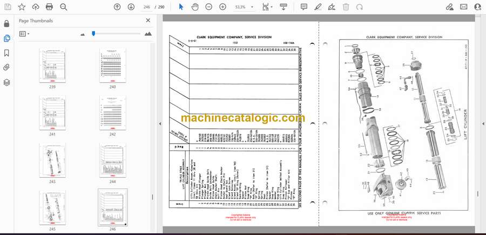Viewport: 486px width, 235px height.
Task: Open the attachments paperclip panel
Action: coord(7,68)
